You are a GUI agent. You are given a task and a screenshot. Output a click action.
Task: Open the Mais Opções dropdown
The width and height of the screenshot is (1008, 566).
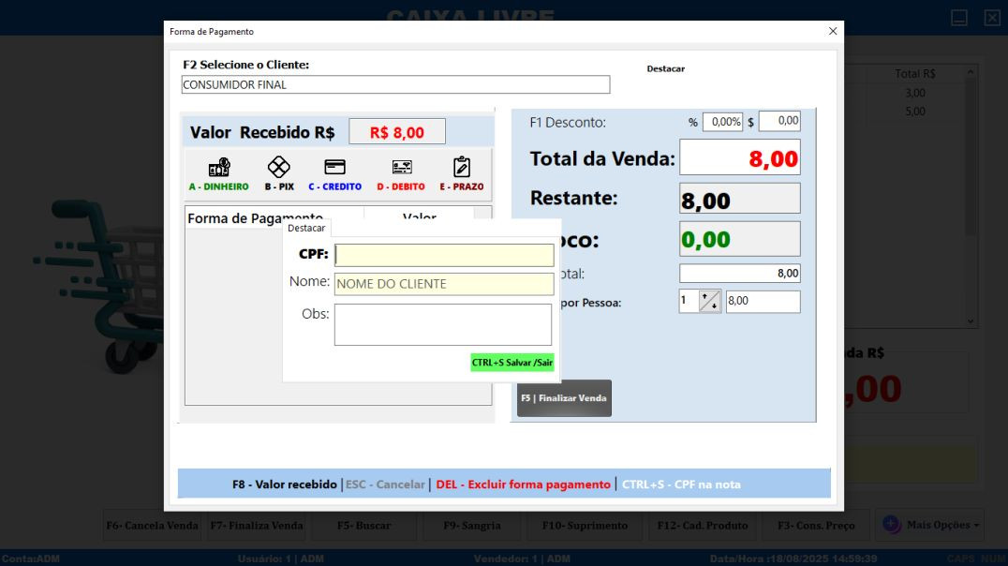942,526
